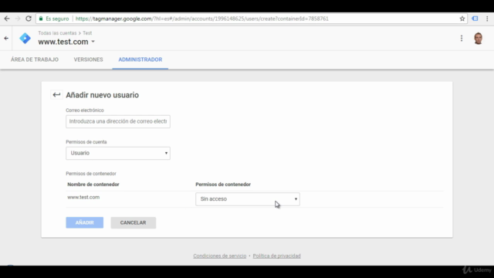Click the Tag Manager back arrow
Image resolution: width=494 pixels, height=278 pixels.
[x=6, y=38]
